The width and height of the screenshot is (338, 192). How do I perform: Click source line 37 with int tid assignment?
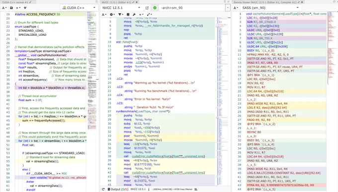click(50, 88)
